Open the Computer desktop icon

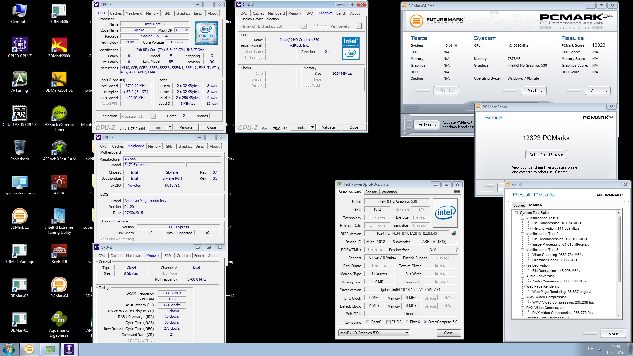point(20,14)
